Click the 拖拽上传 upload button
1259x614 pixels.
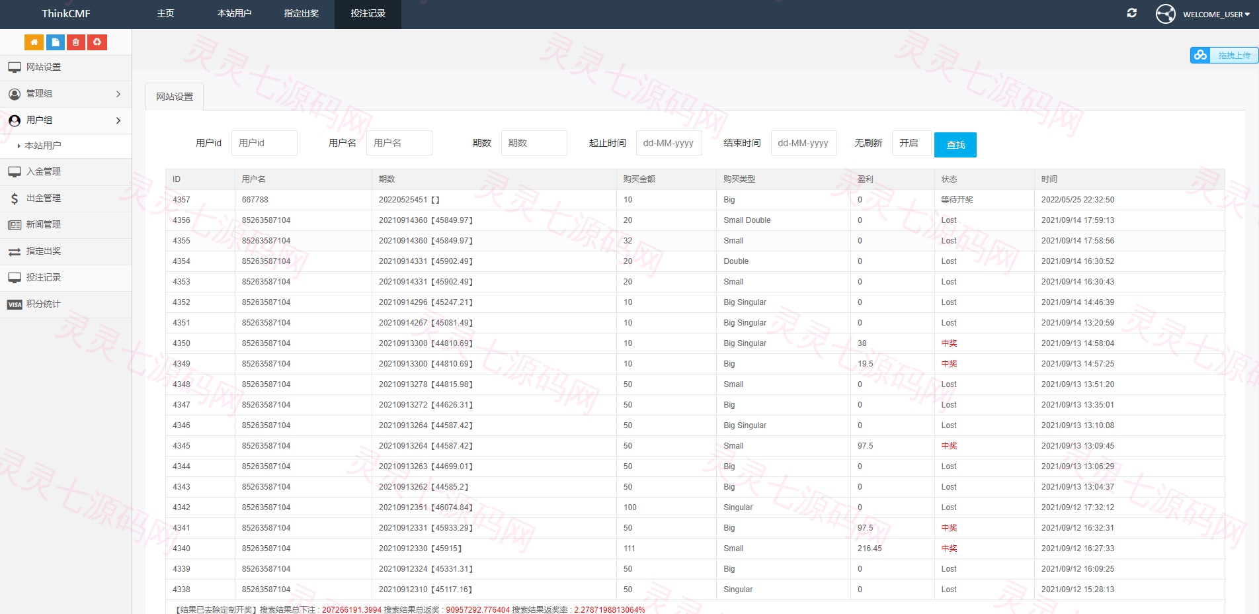1234,55
